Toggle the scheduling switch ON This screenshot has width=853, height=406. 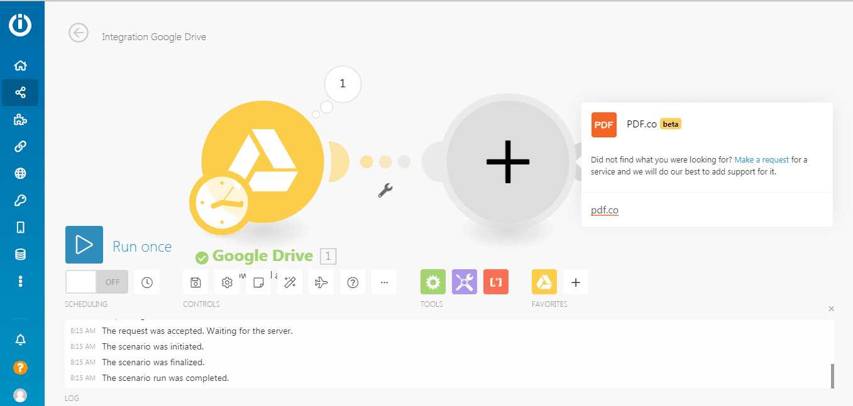(x=97, y=282)
